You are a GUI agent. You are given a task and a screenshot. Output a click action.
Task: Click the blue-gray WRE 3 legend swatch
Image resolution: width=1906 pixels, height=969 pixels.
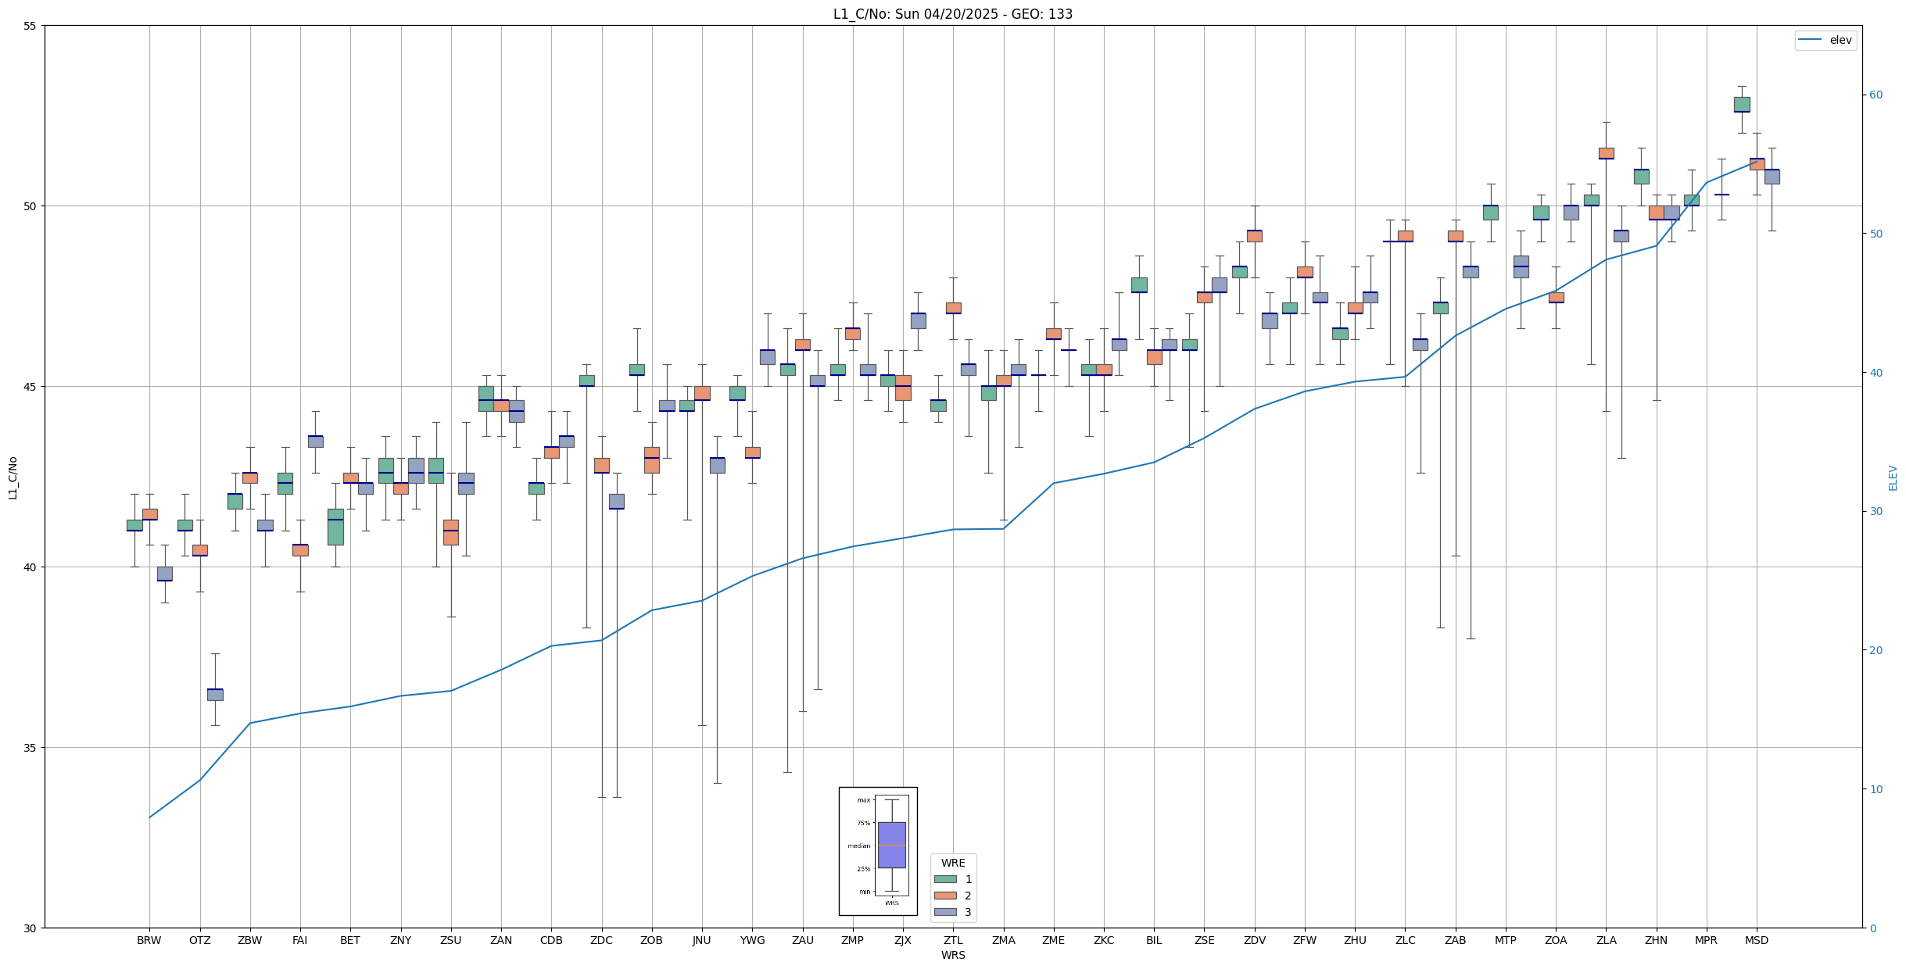pos(945,912)
